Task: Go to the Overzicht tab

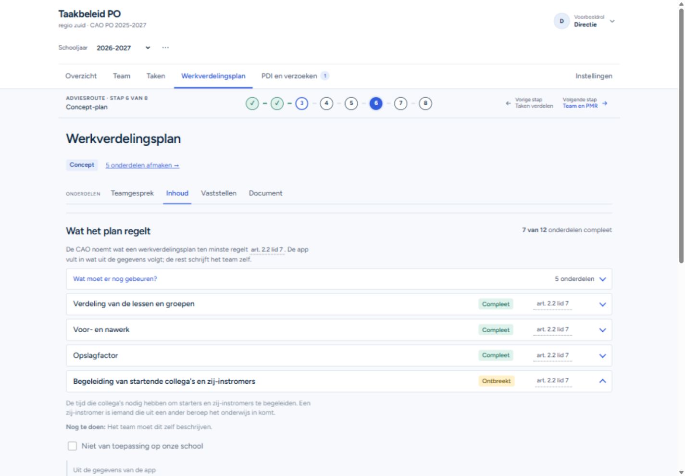Action: (81, 76)
